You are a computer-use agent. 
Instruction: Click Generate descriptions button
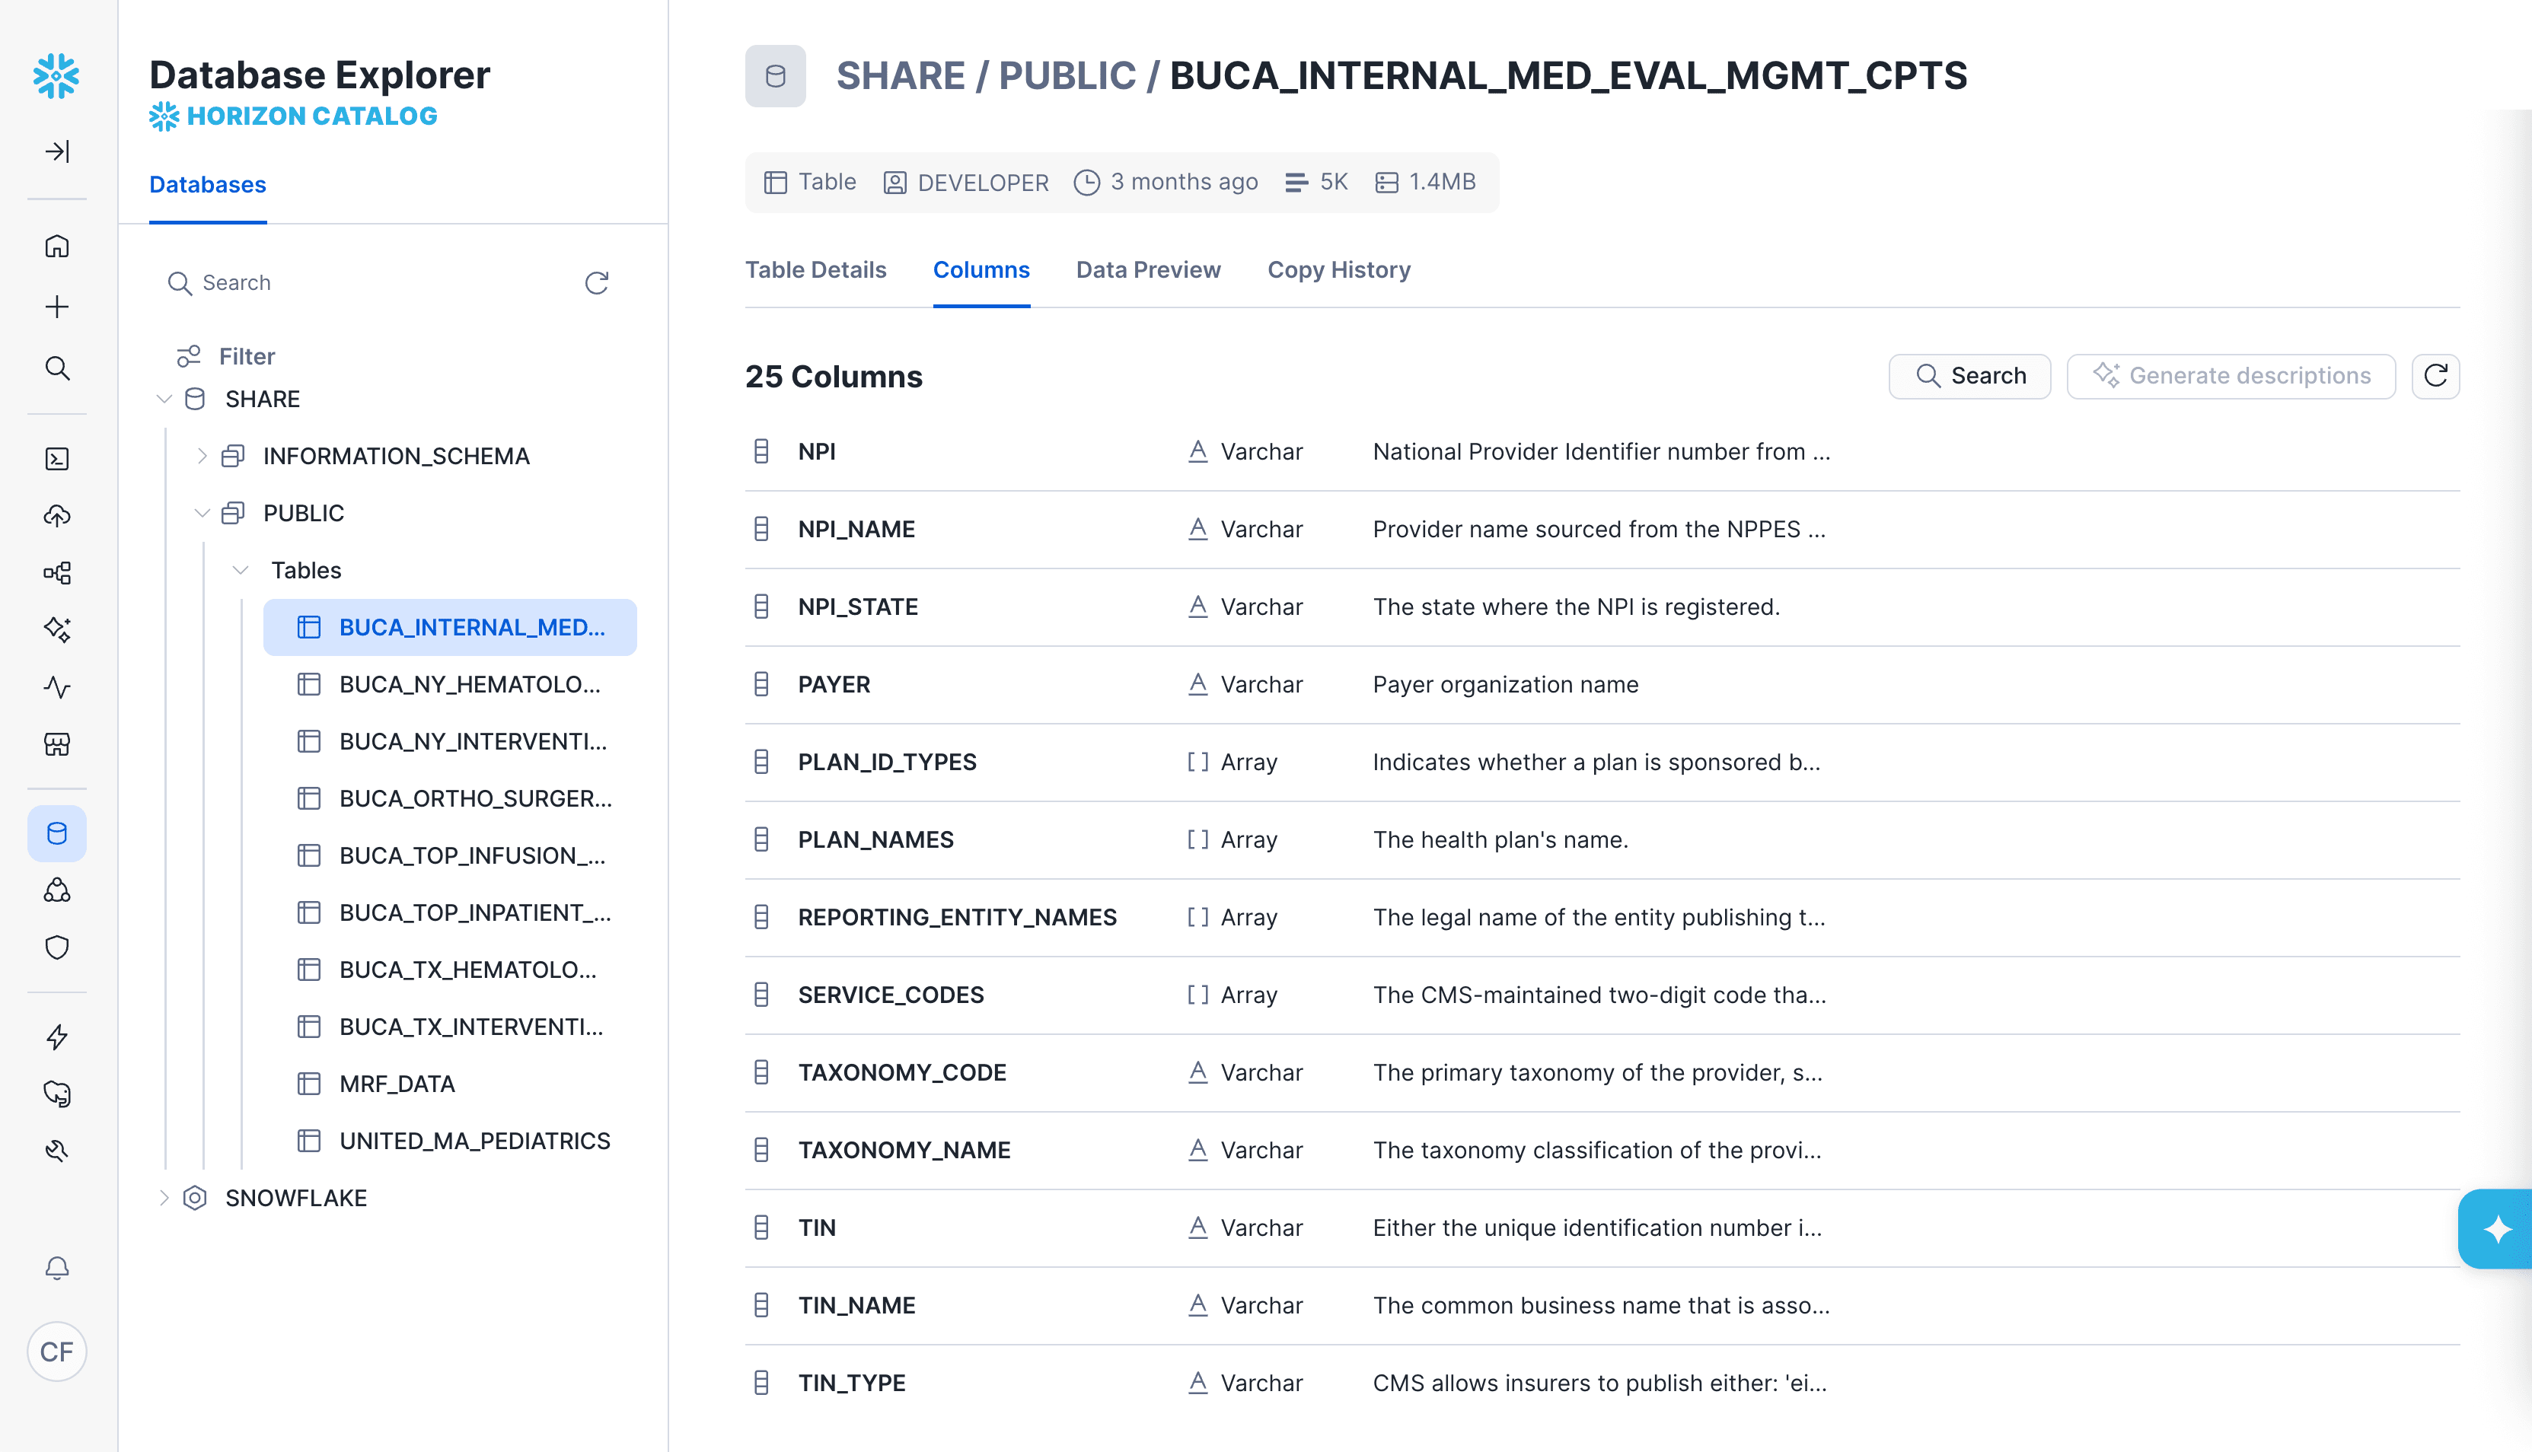point(2231,376)
